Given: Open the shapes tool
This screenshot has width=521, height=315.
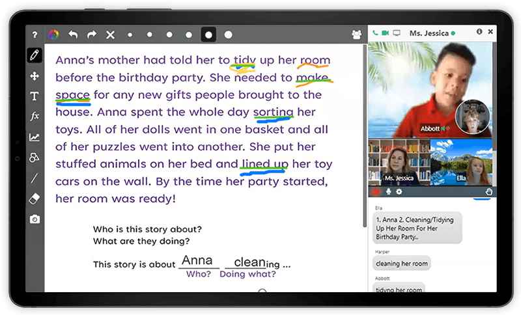Looking at the screenshot, I should click(35, 157).
